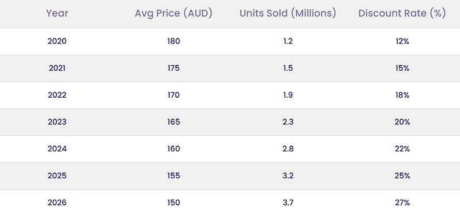This screenshot has height=214, width=460.
Task: Click the 2026 year cell
Action: click(57, 203)
